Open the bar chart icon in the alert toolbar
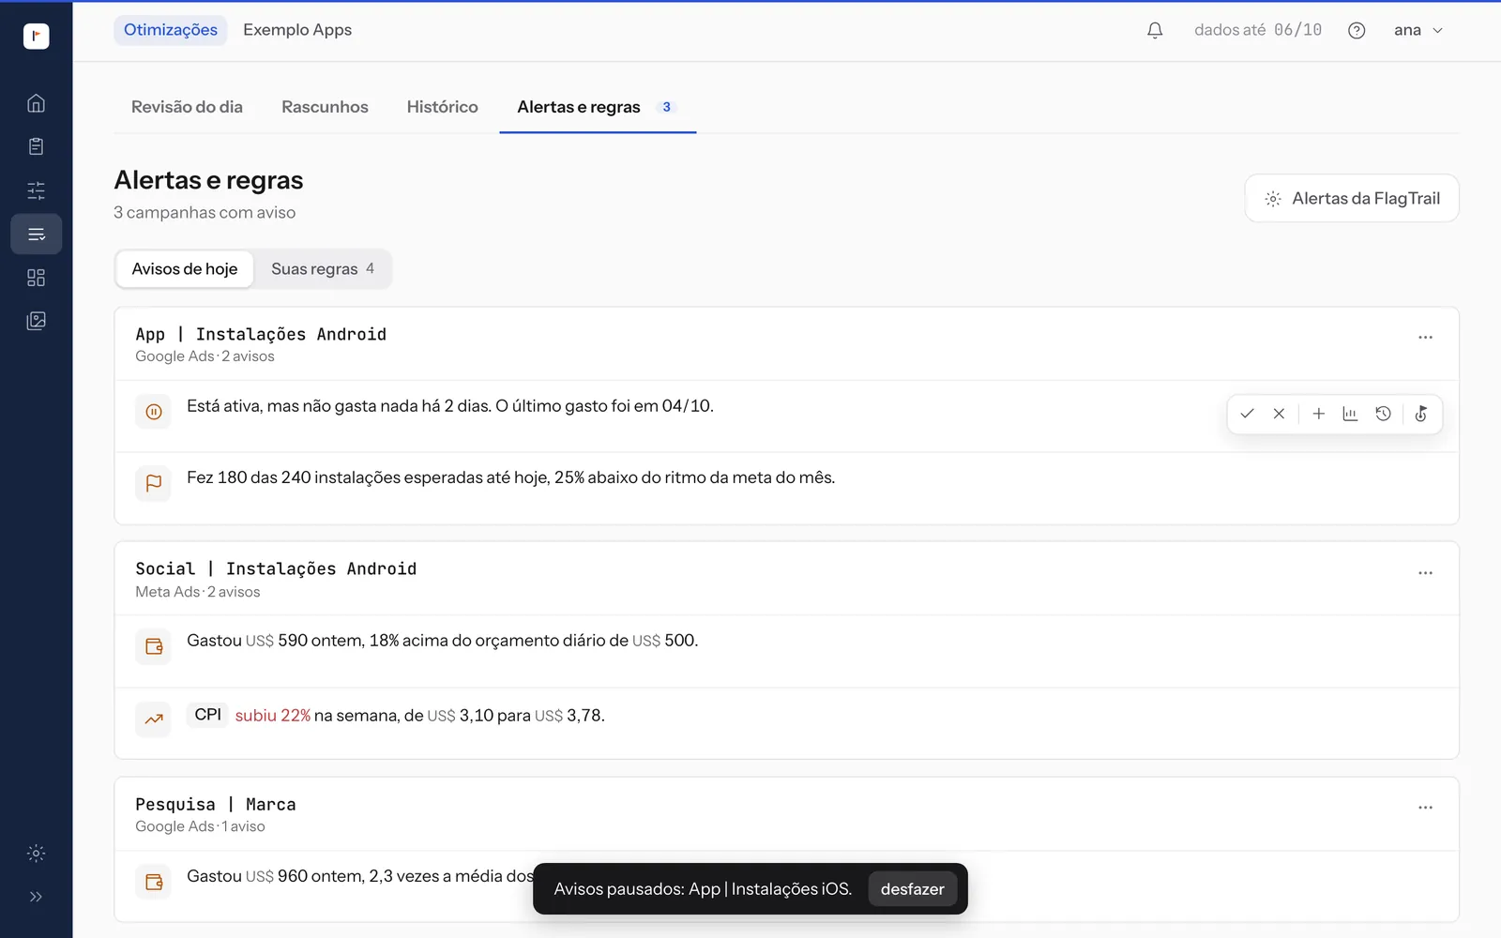This screenshot has height=938, width=1501. [x=1350, y=414]
